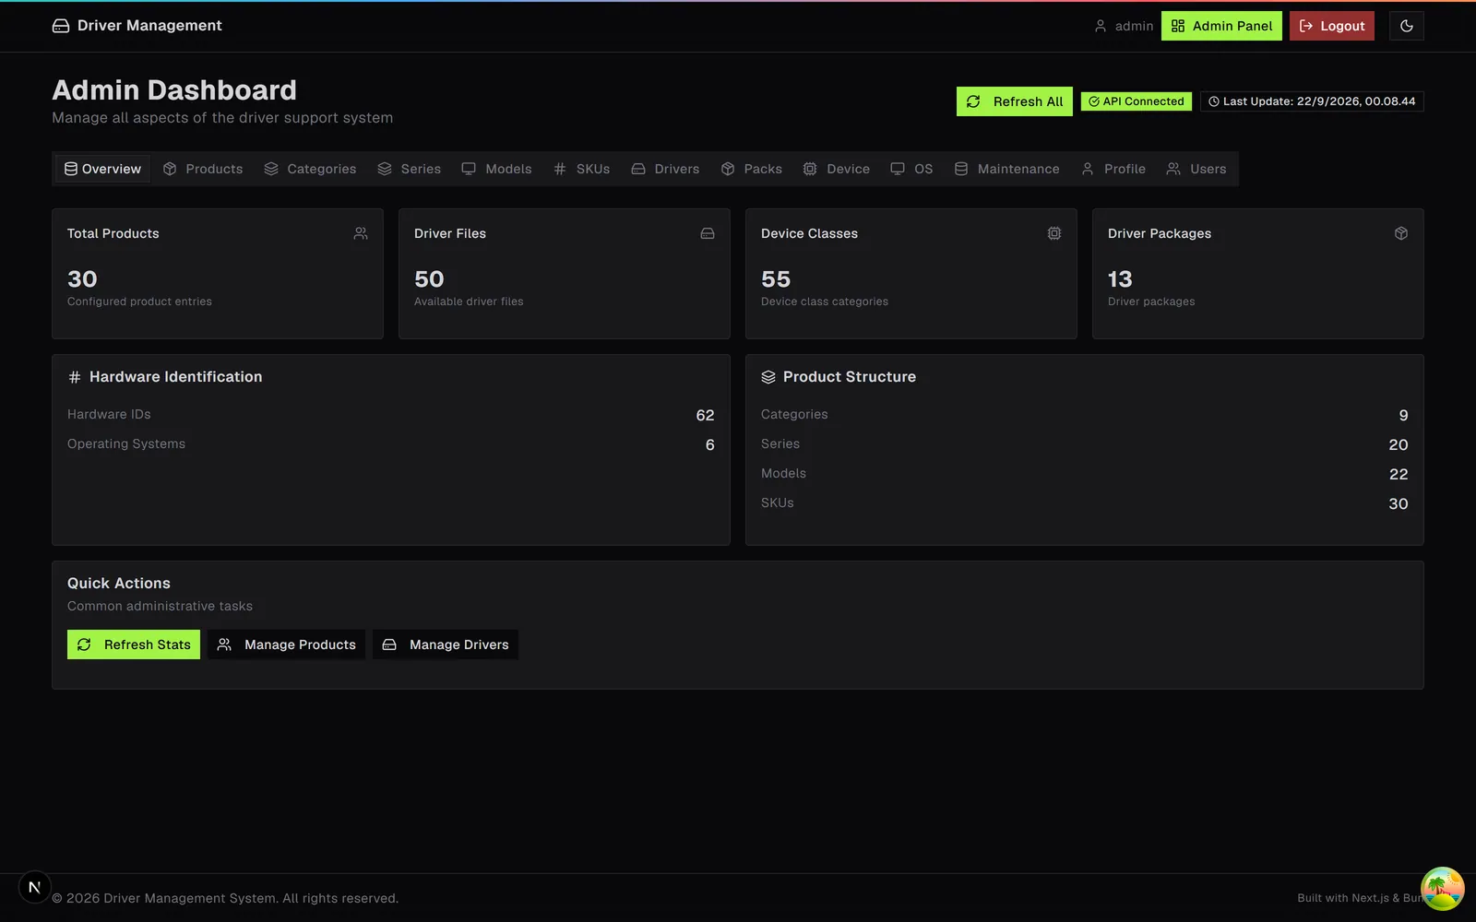
Task: Click the Total Products value 30
Action: [x=82, y=279]
